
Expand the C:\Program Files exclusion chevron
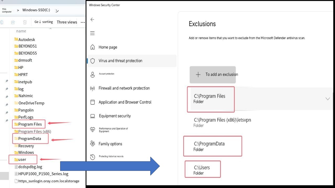(x=327, y=99)
